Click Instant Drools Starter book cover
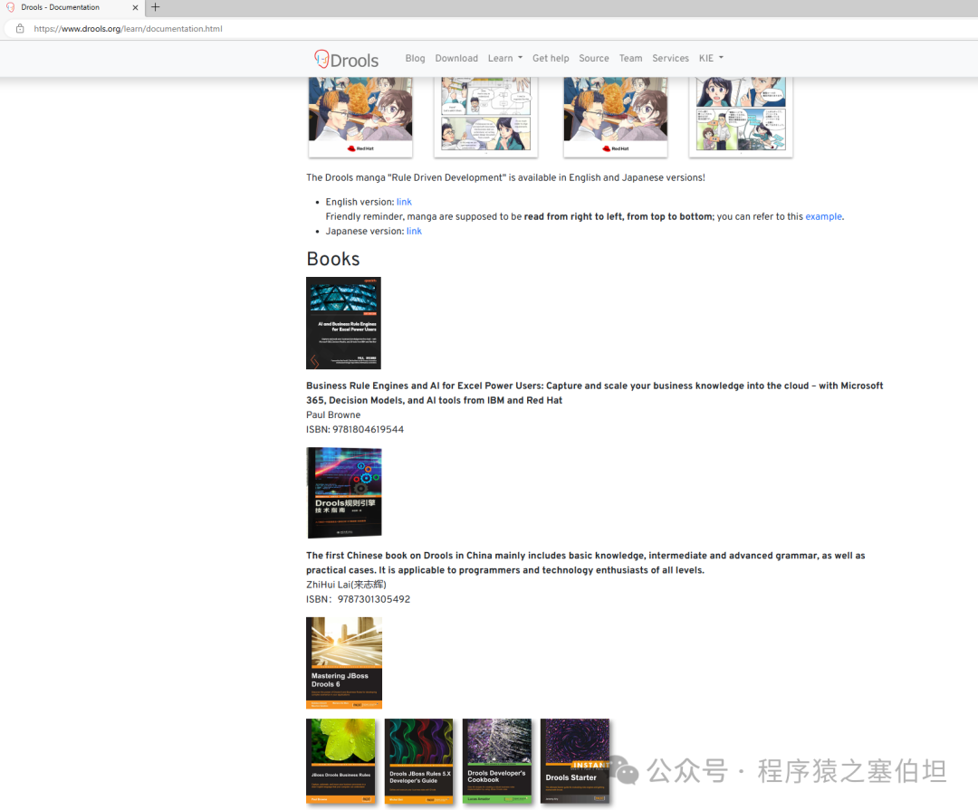This screenshot has width=978, height=810. click(x=575, y=761)
